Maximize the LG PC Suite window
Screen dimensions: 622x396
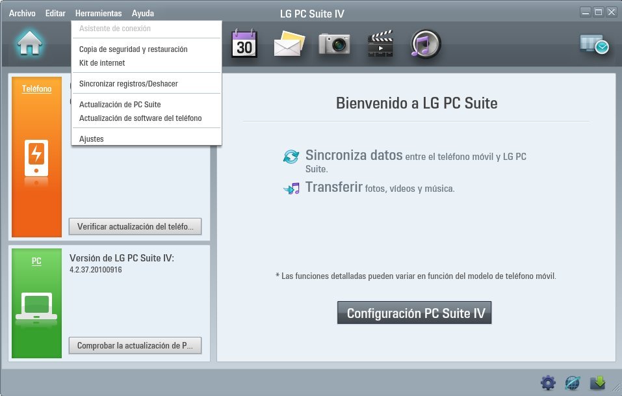pos(599,12)
